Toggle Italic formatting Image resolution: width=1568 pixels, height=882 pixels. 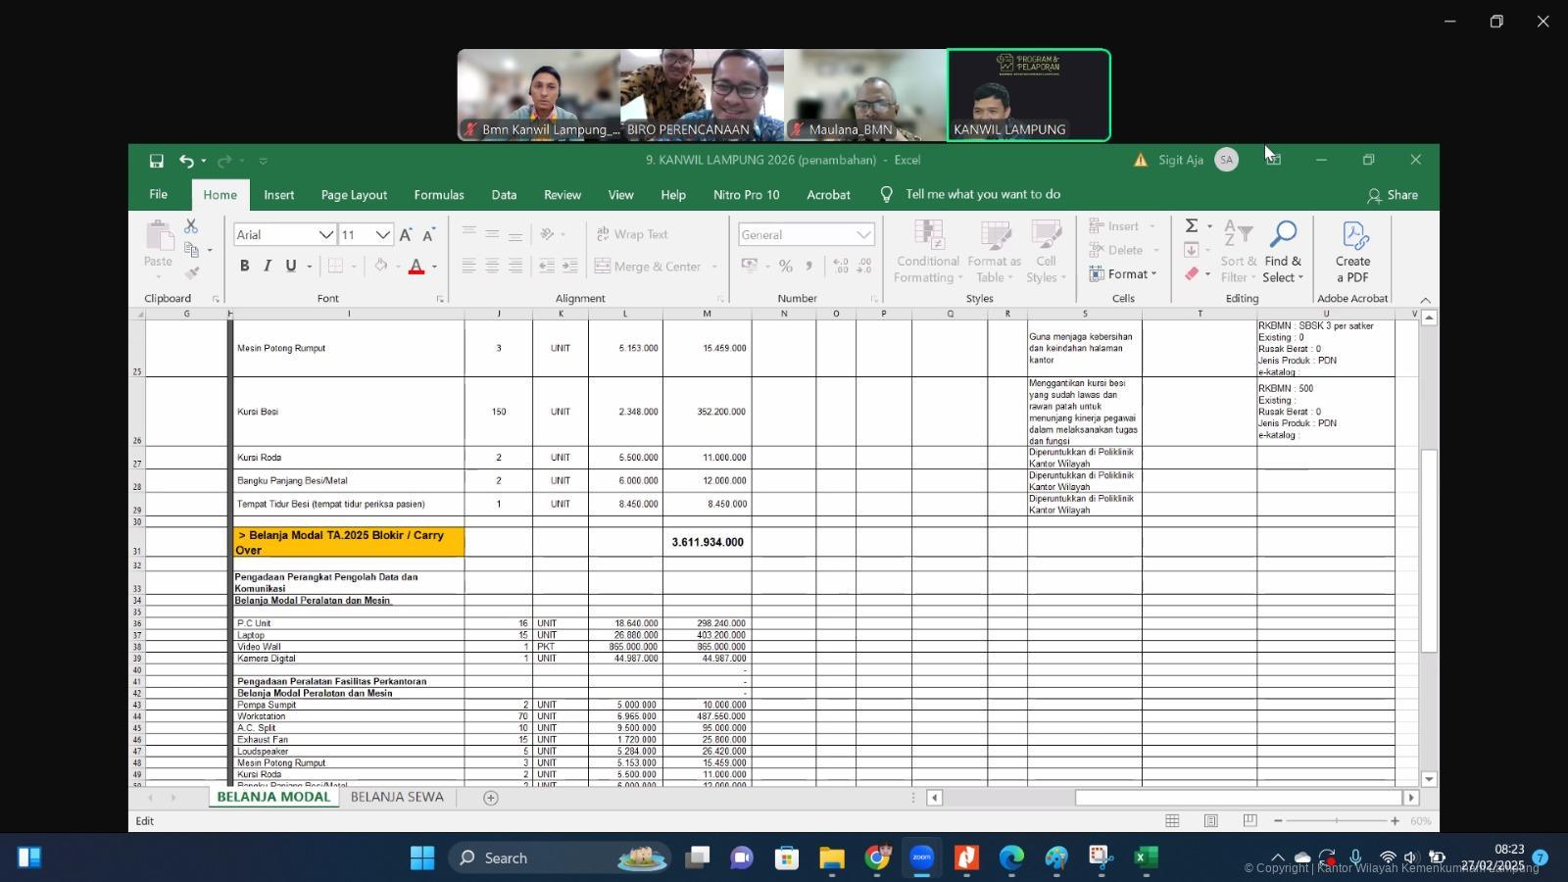[x=267, y=266]
